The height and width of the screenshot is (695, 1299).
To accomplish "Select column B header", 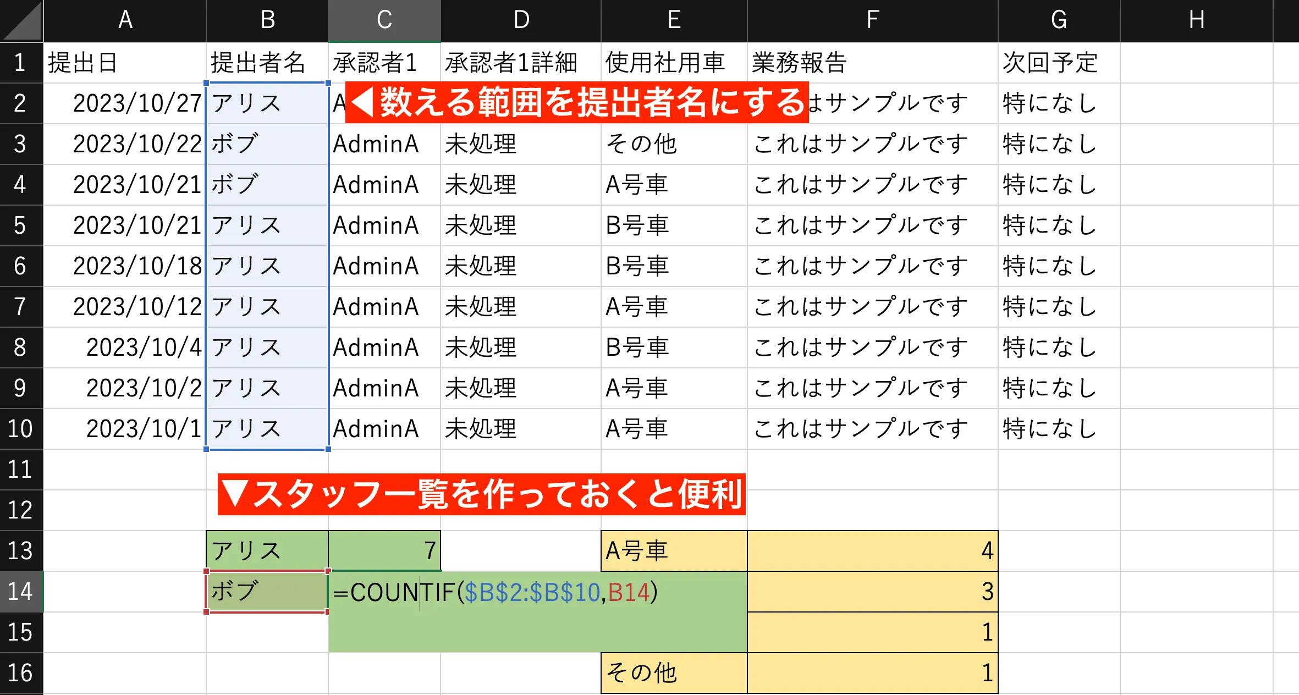I will coord(266,20).
